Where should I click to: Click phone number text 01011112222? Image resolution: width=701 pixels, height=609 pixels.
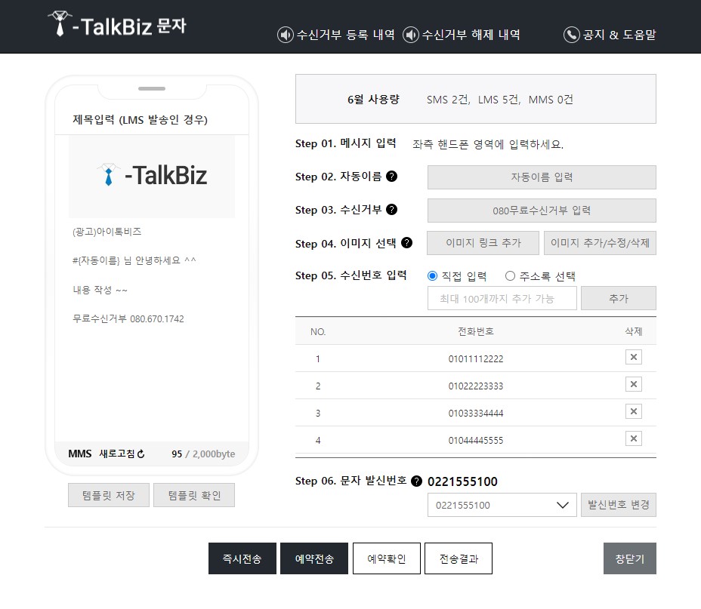coord(476,359)
